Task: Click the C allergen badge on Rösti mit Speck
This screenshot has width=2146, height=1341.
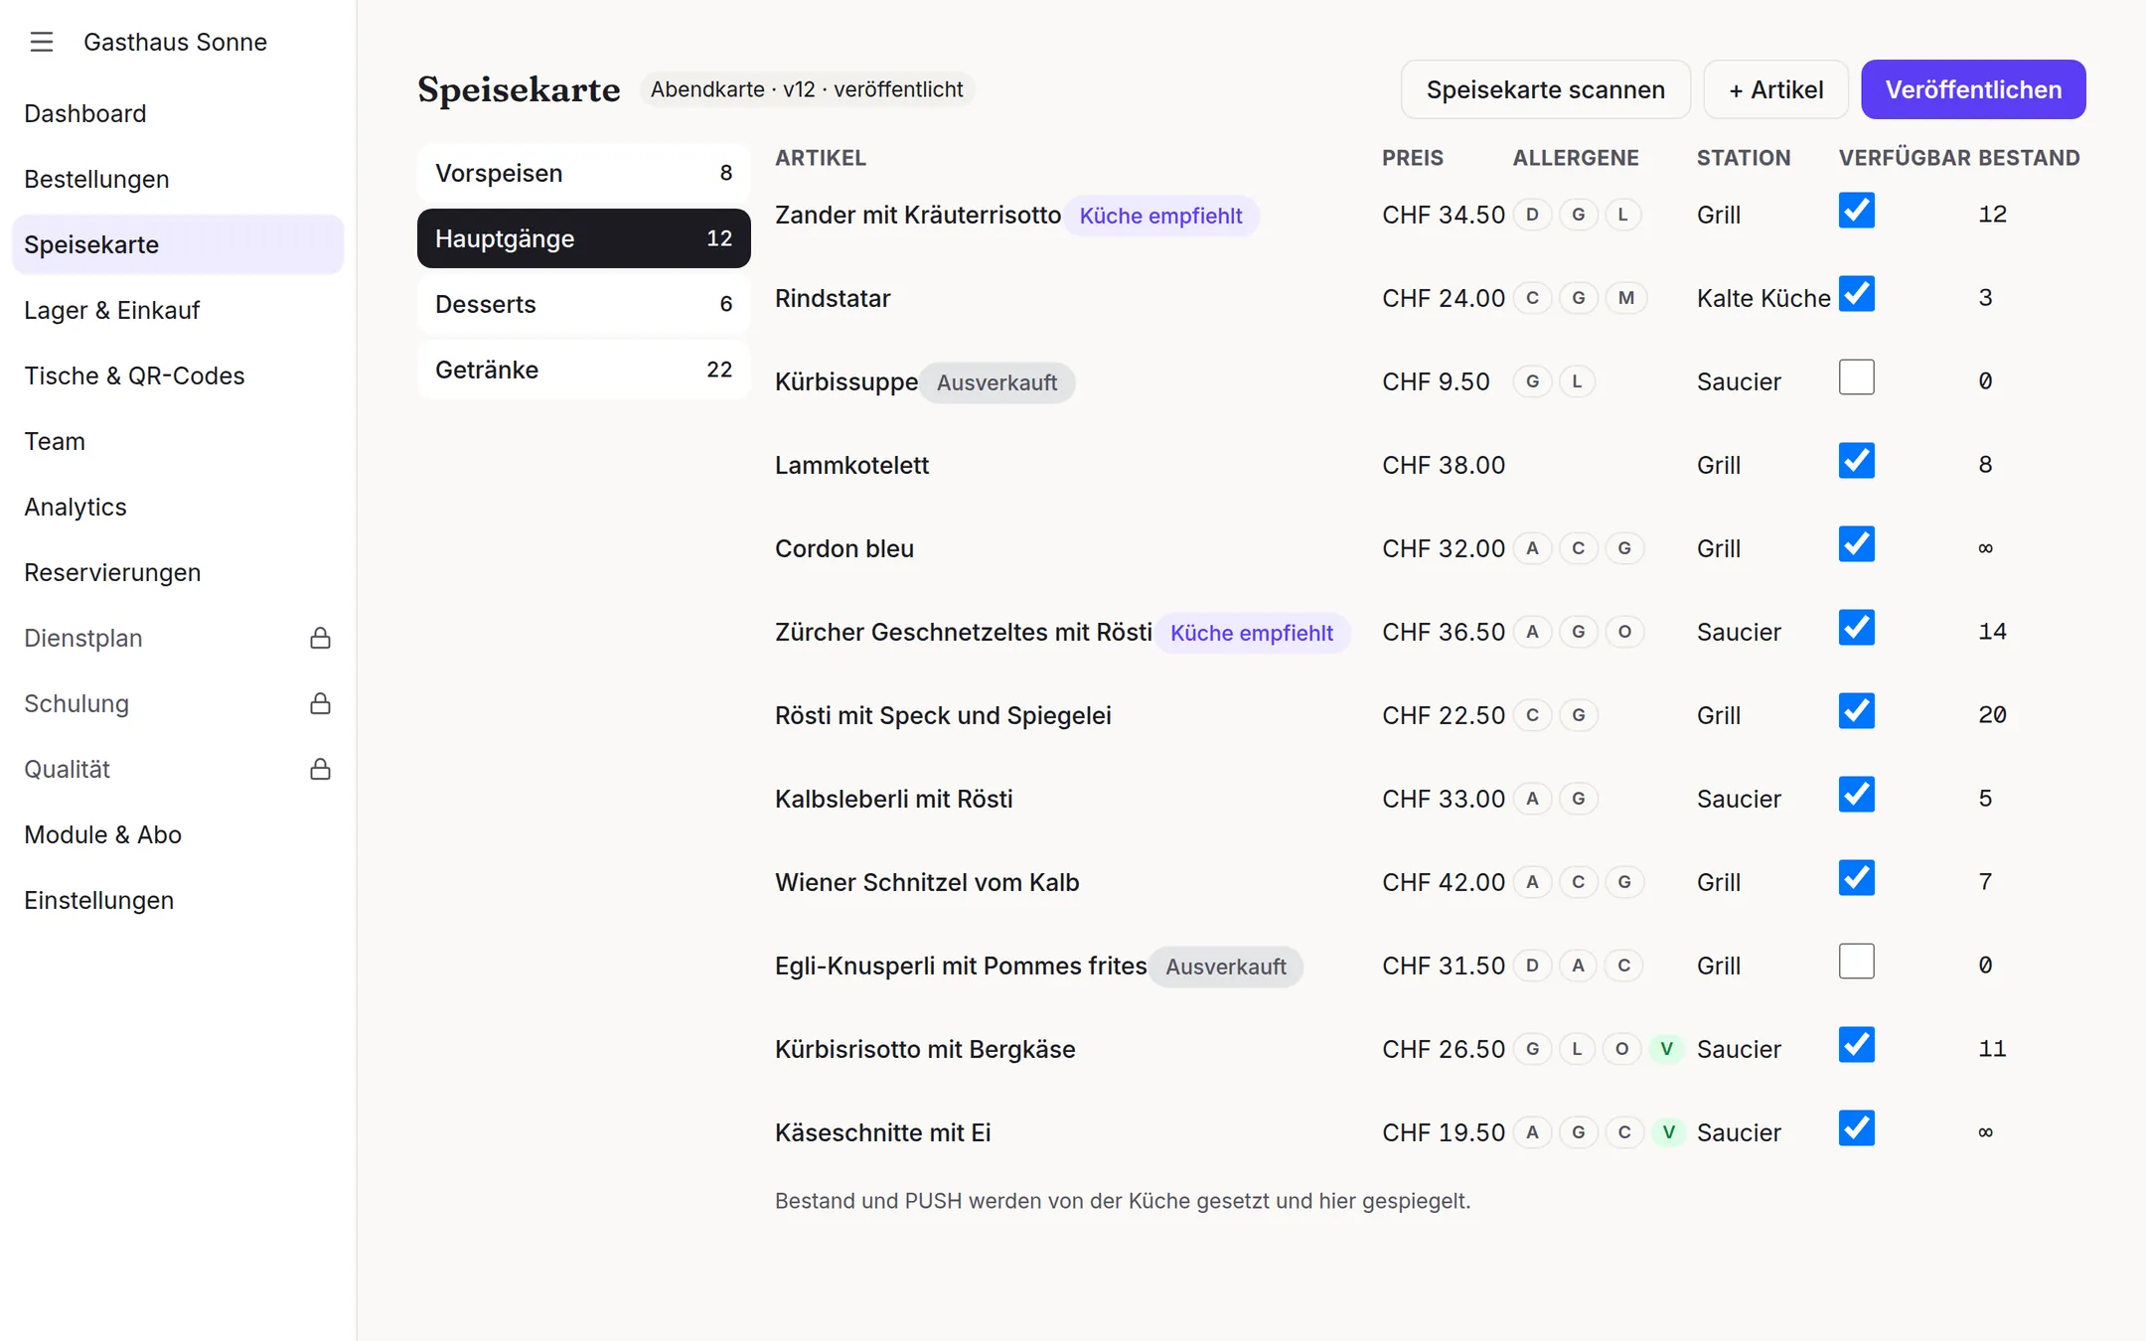Action: tap(1532, 715)
